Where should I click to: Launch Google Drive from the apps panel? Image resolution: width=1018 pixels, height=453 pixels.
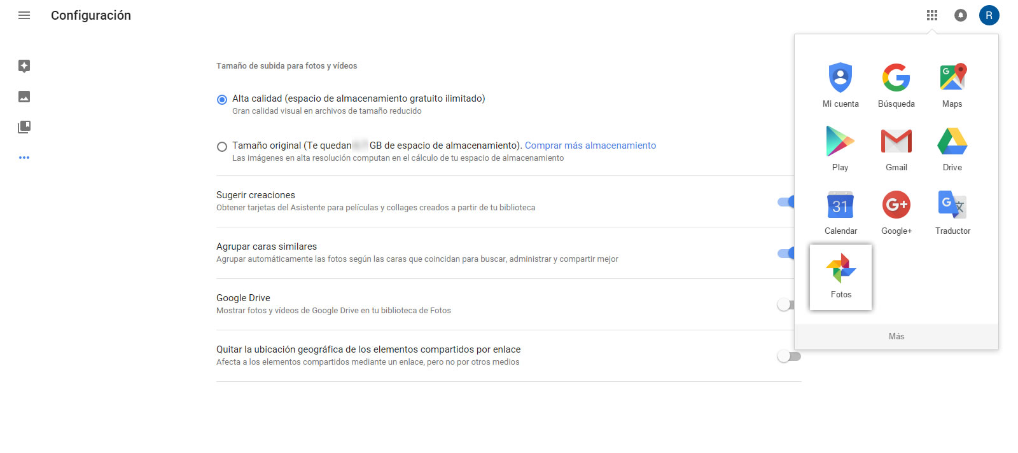coord(952,149)
